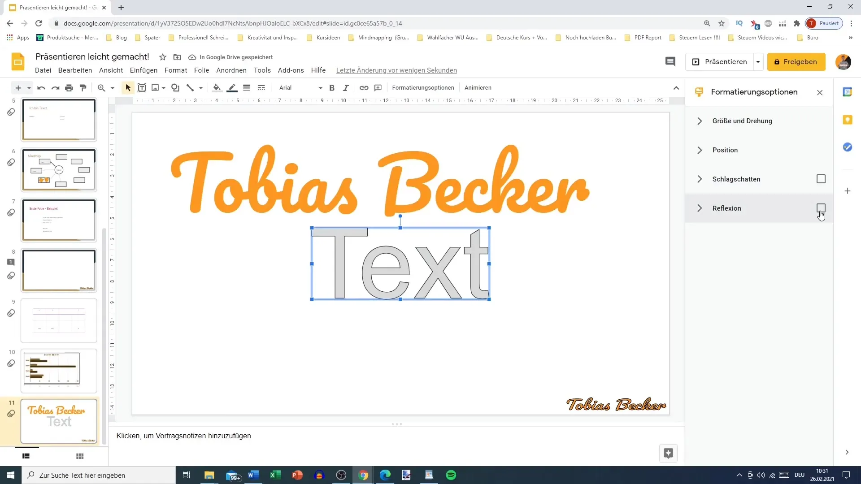Open the line tool dropdown arrow
Screen dimensions: 861x484
tap(200, 88)
